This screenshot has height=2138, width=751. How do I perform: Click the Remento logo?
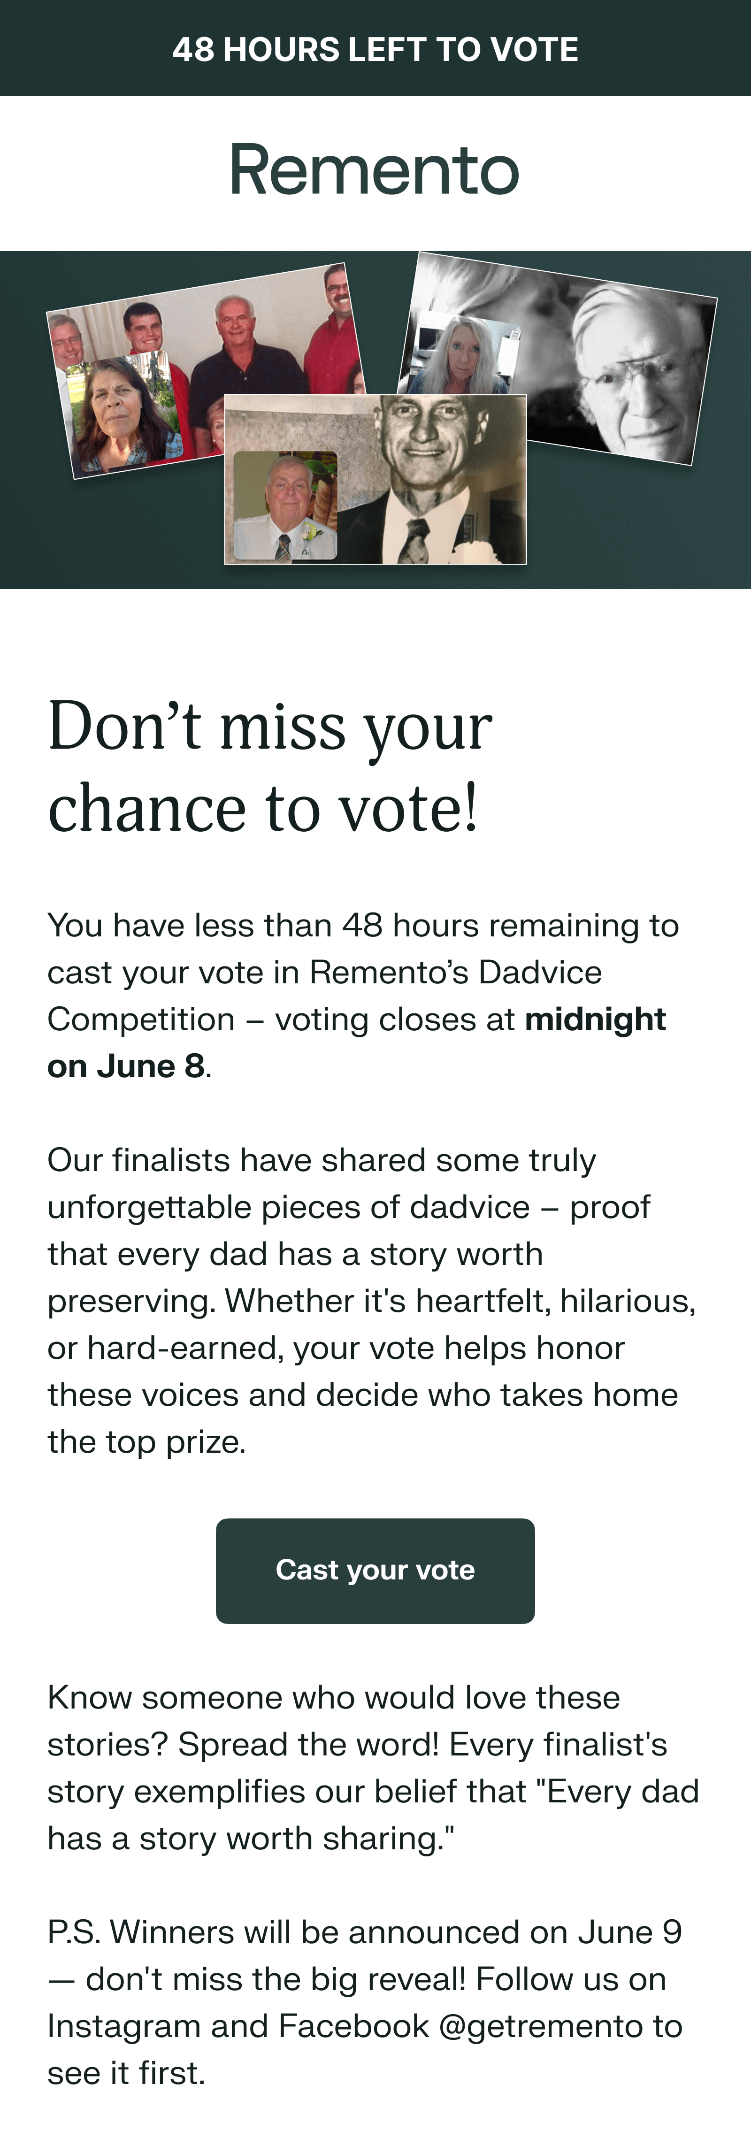tap(374, 170)
